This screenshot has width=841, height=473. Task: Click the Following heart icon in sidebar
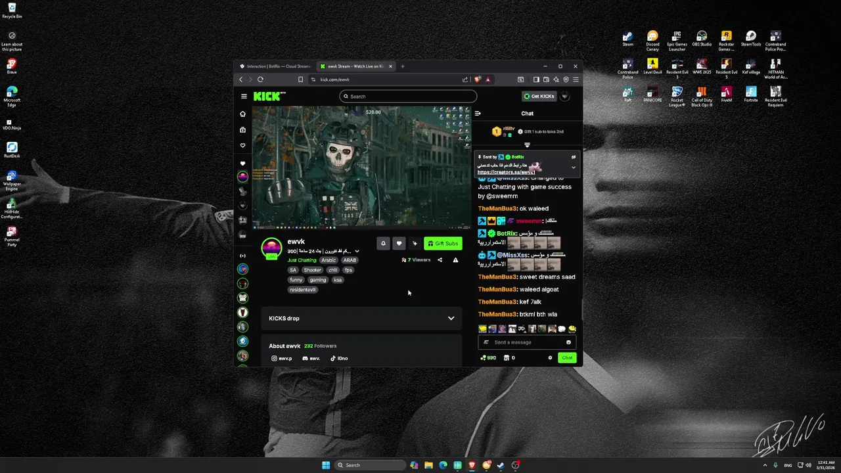click(x=242, y=145)
